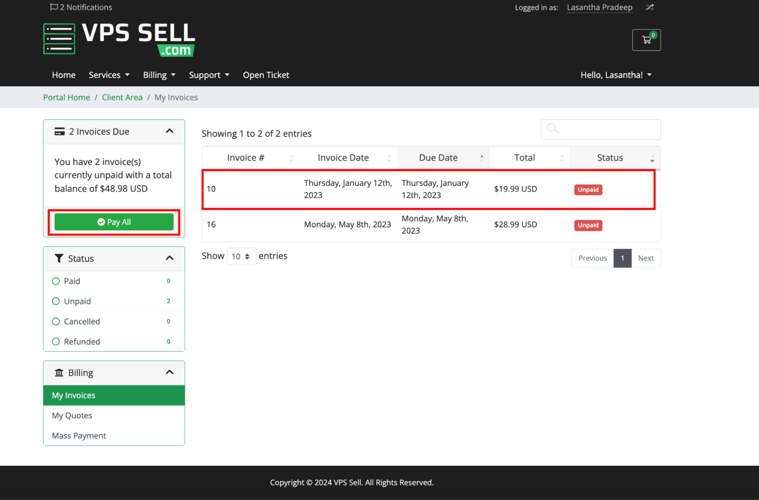
Task: Click into the invoice search field
Action: pos(600,130)
